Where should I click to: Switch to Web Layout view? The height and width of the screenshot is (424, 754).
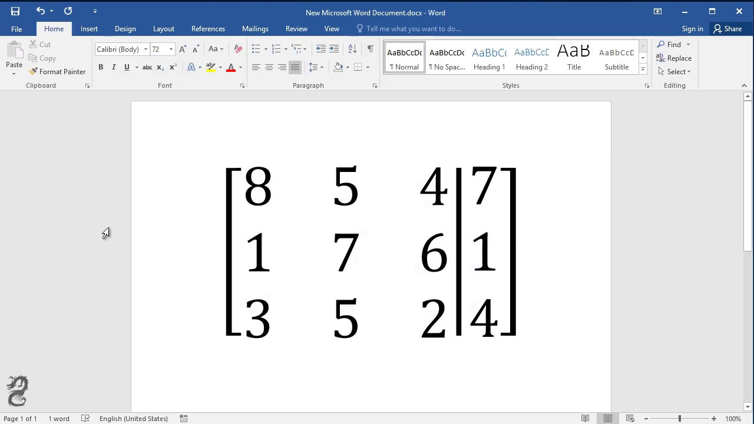[630, 419]
